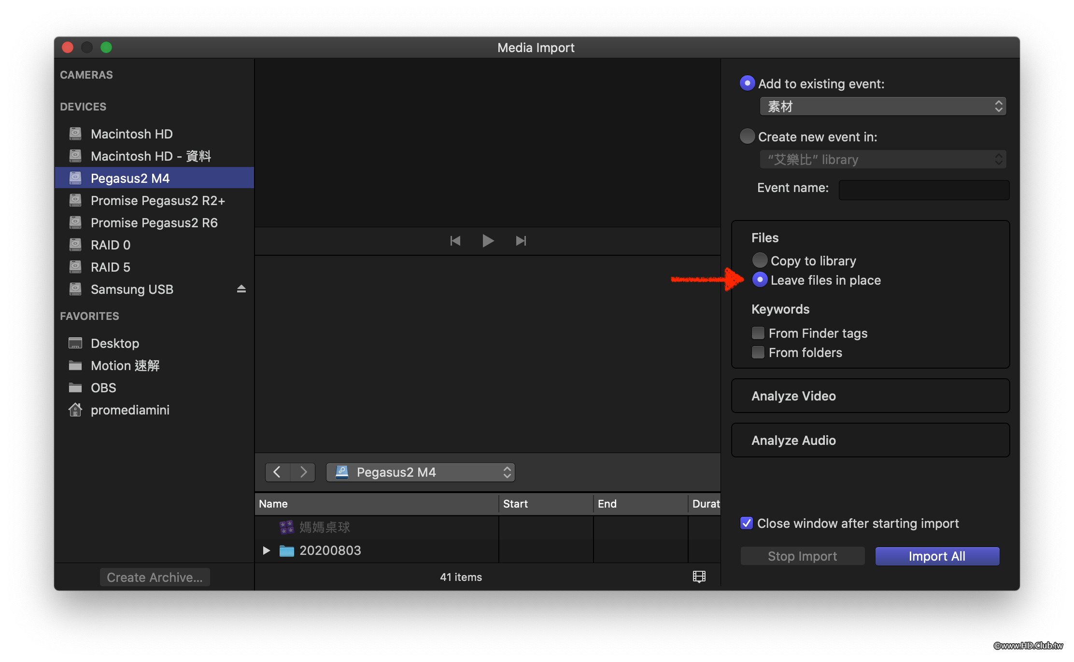
Task: Sort by the End column
Action: (641, 504)
